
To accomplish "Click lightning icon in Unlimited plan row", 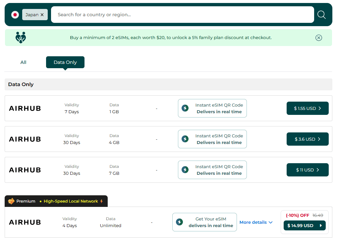I will click(x=180, y=222).
